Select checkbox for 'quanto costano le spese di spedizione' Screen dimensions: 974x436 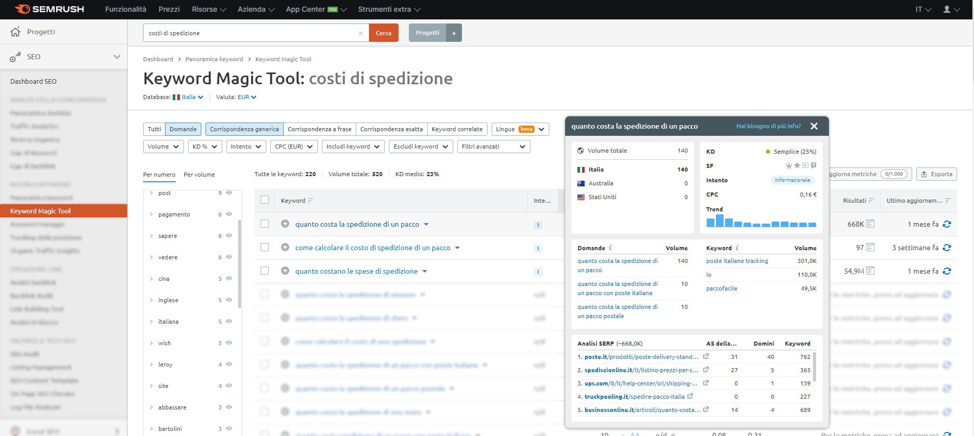pos(265,271)
